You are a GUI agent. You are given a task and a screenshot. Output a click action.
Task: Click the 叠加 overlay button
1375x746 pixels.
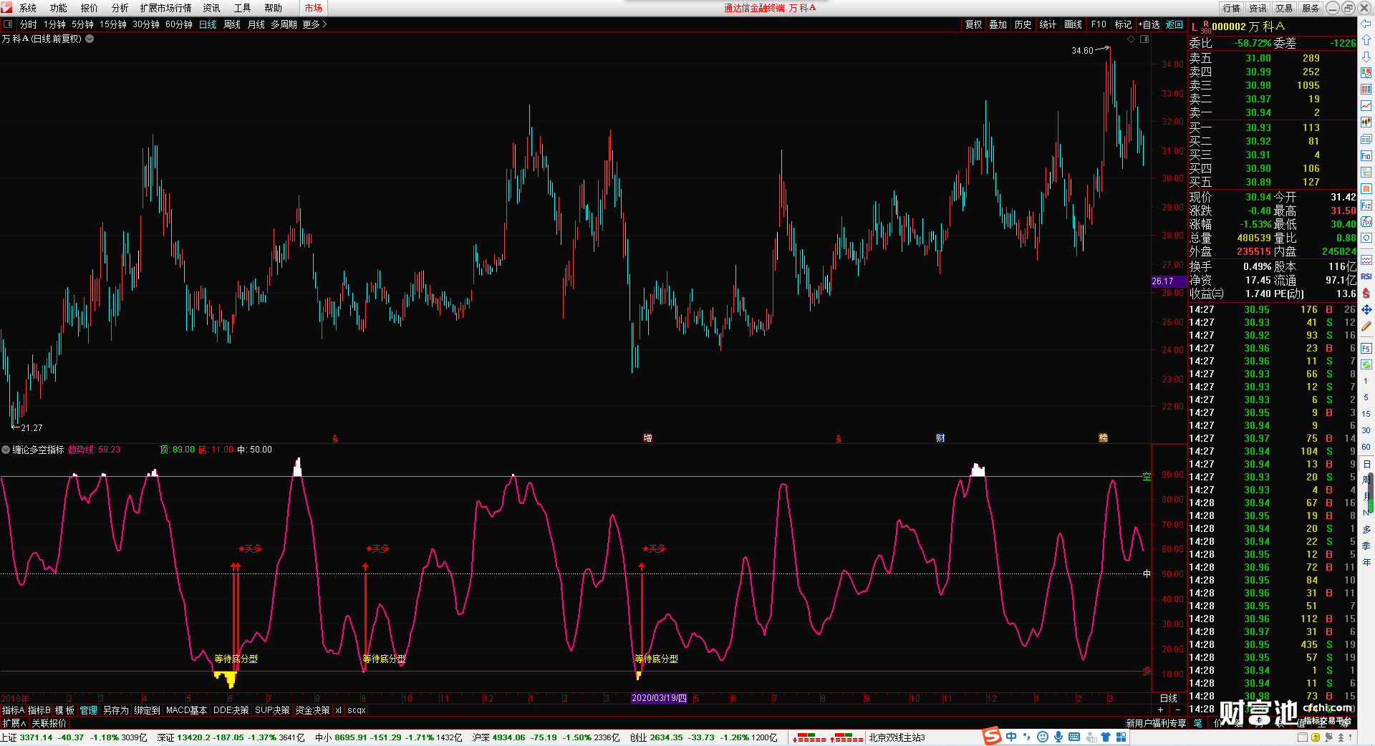(x=998, y=24)
